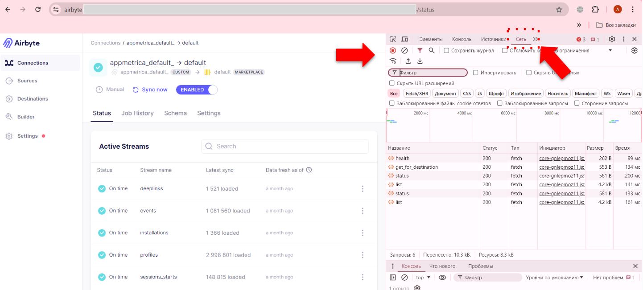Open the options menu for the deeplinks stream

(x=363, y=189)
